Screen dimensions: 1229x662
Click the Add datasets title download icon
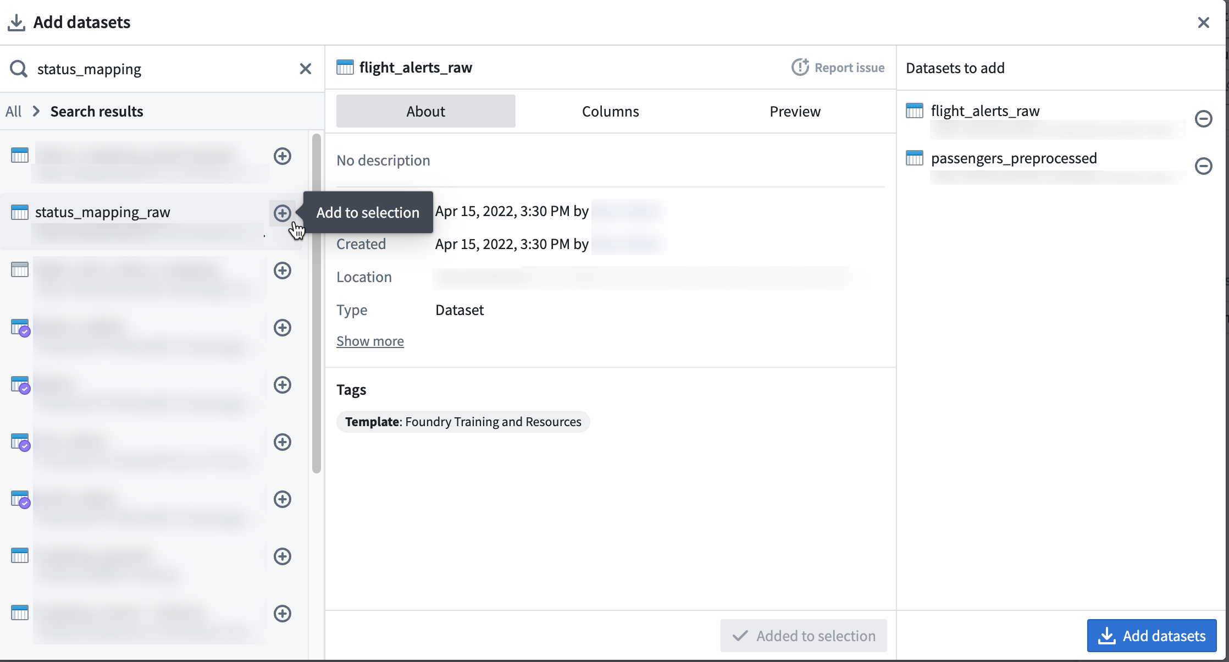pyautogui.click(x=16, y=23)
